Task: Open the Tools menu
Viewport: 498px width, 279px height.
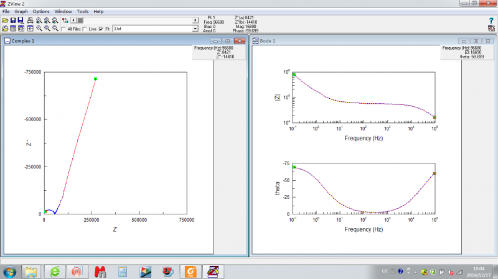Action: pos(83,11)
